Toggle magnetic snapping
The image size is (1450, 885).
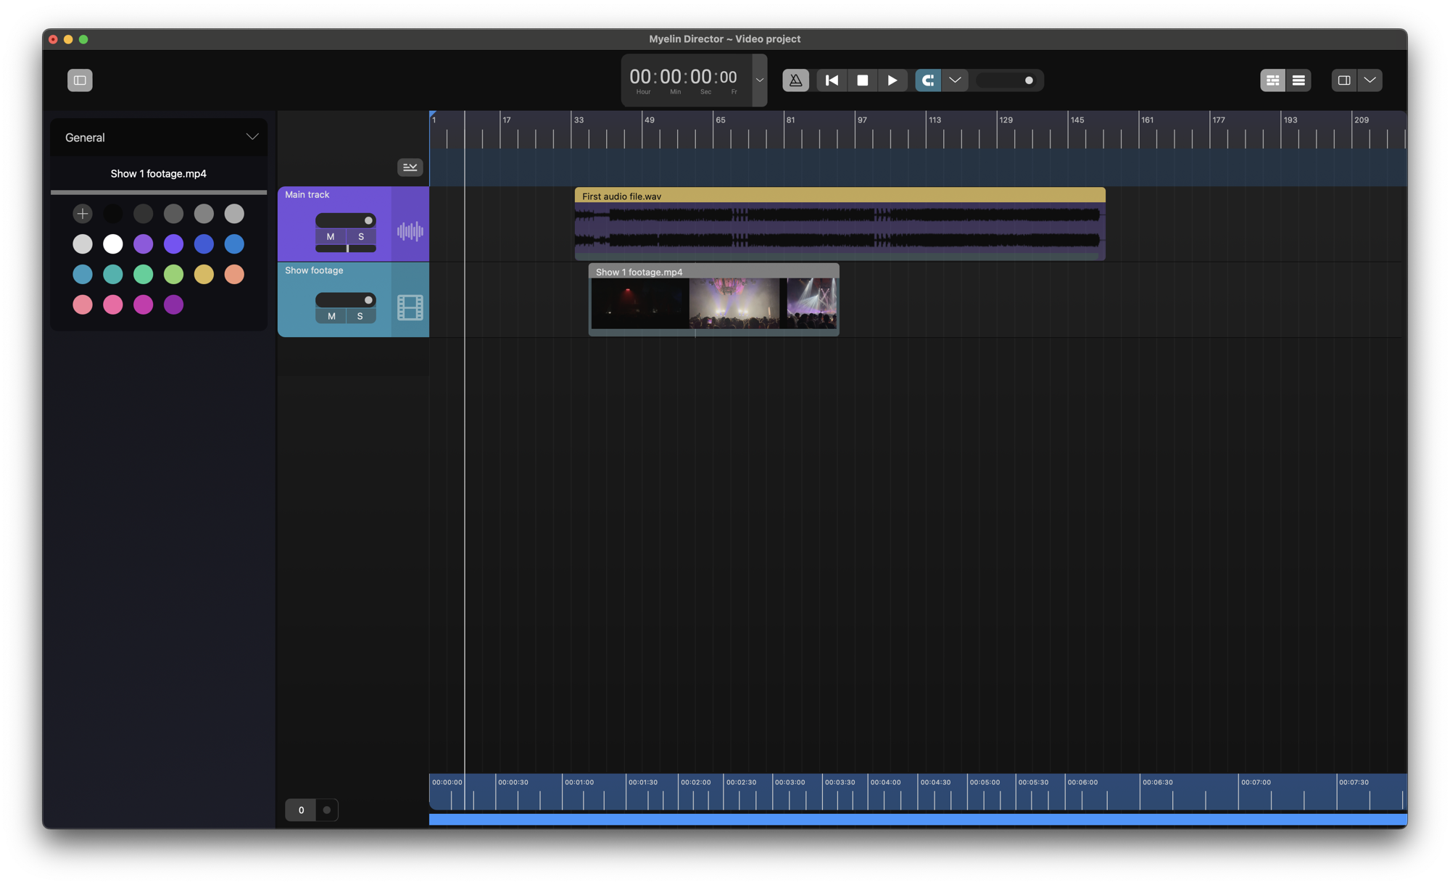point(928,80)
